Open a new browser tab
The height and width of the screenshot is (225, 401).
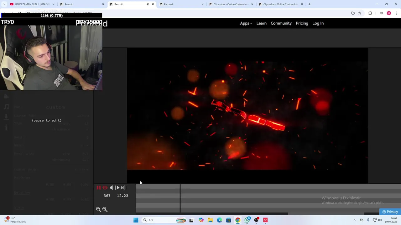tap(309, 4)
